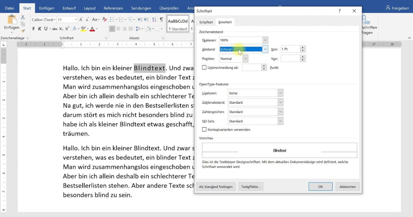This screenshot has width=413, height=217.
Task: Click Als Standard festlegen button
Action: pyautogui.click(x=216, y=187)
